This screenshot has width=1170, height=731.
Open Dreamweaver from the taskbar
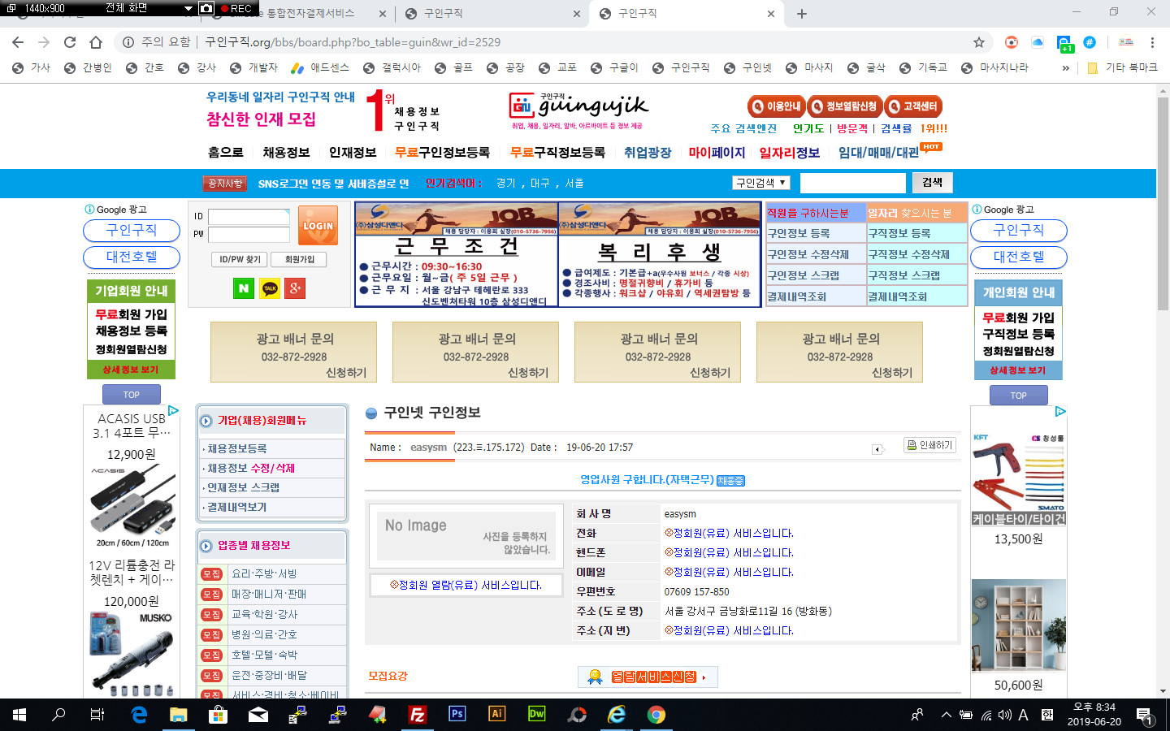537,715
